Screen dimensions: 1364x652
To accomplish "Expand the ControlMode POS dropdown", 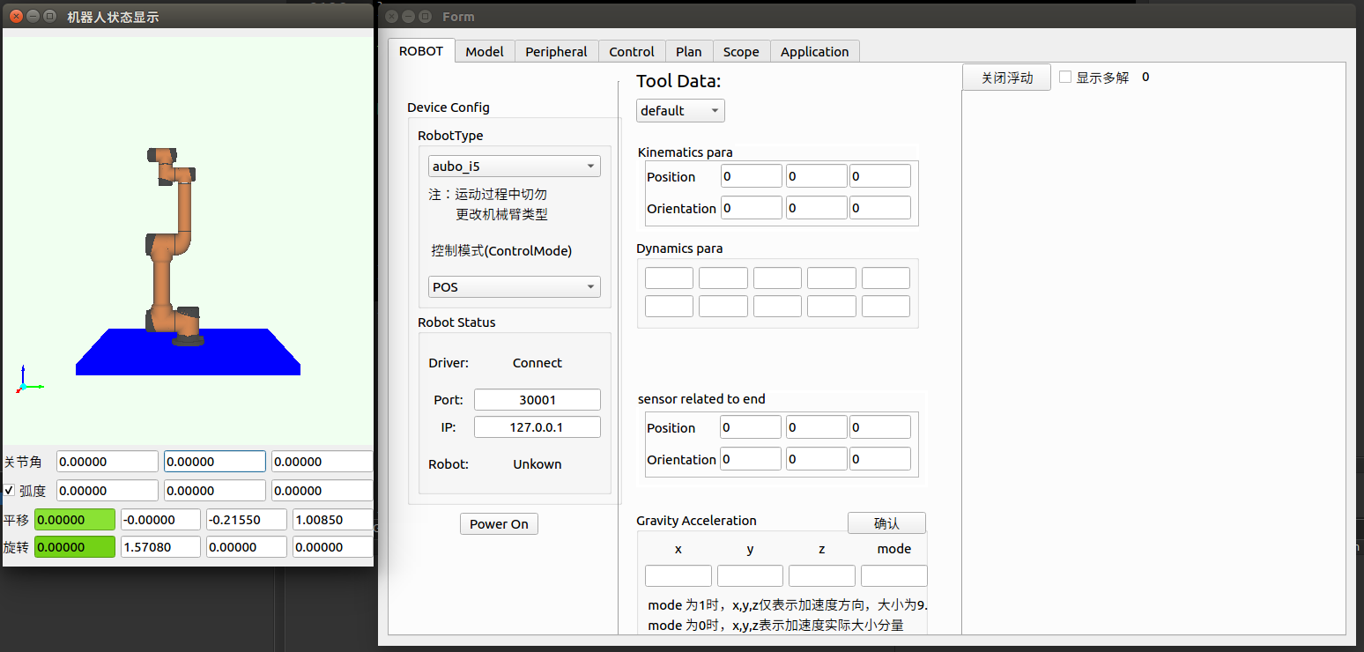I will (x=515, y=287).
